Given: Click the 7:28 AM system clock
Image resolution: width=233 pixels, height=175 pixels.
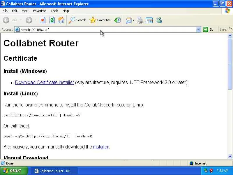Looking at the screenshot, I should (x=222, y=171).
